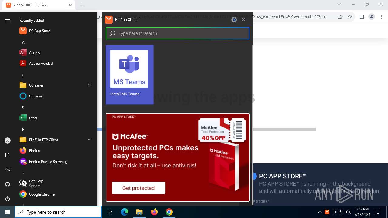Jump to letter F app group
The width and height of the screenshot is (388, 218).
pyautogui.click(x=23, y=130)
